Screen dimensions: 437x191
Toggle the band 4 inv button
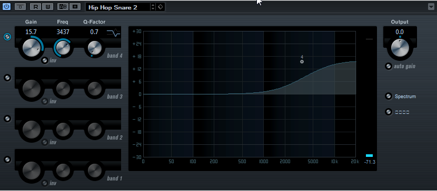[x=45, y=60]
